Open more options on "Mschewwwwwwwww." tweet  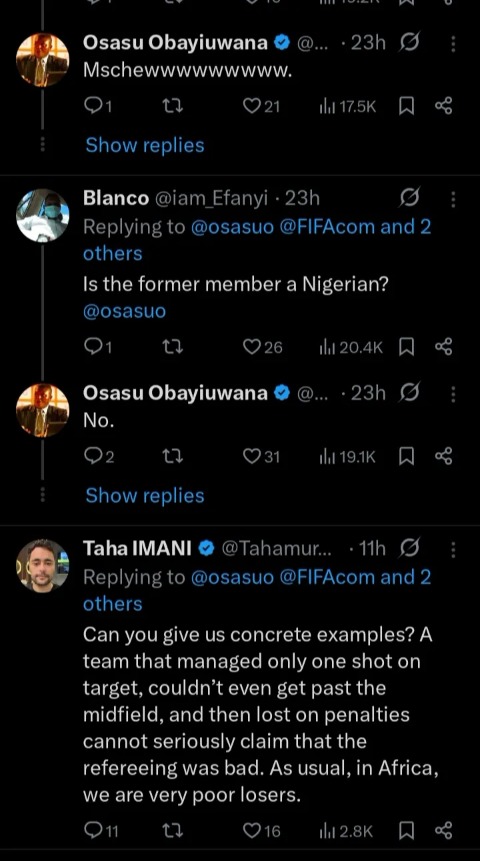click(x=453, y=44)
